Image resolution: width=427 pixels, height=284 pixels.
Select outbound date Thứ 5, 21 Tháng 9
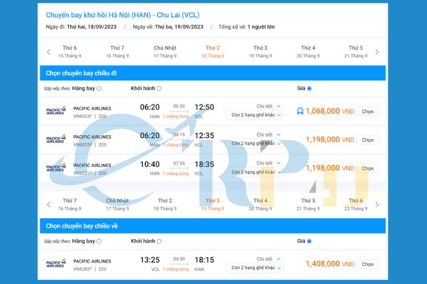click(x=355, y=52)
